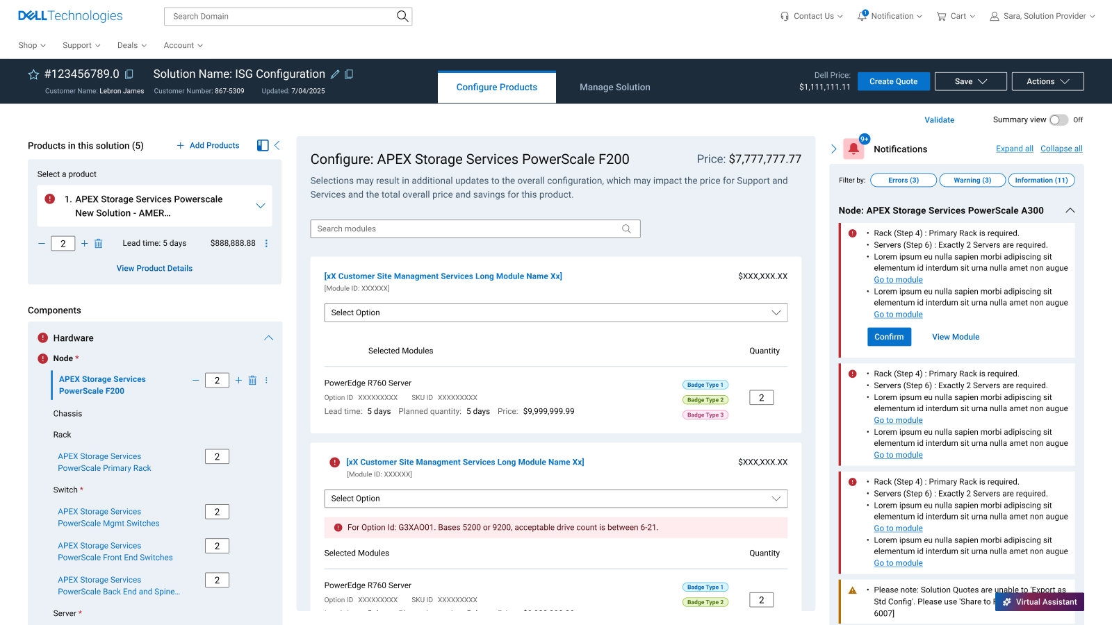Open the first Select Option dropdown
This screenshot has width=1112, height=625.
coord(556,312)
